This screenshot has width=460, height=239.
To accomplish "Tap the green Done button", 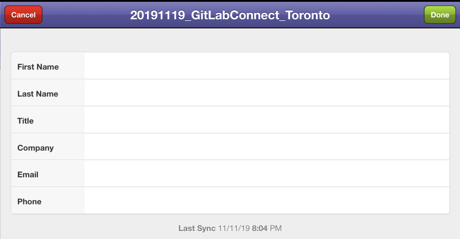I will click(x=440, y=15).
